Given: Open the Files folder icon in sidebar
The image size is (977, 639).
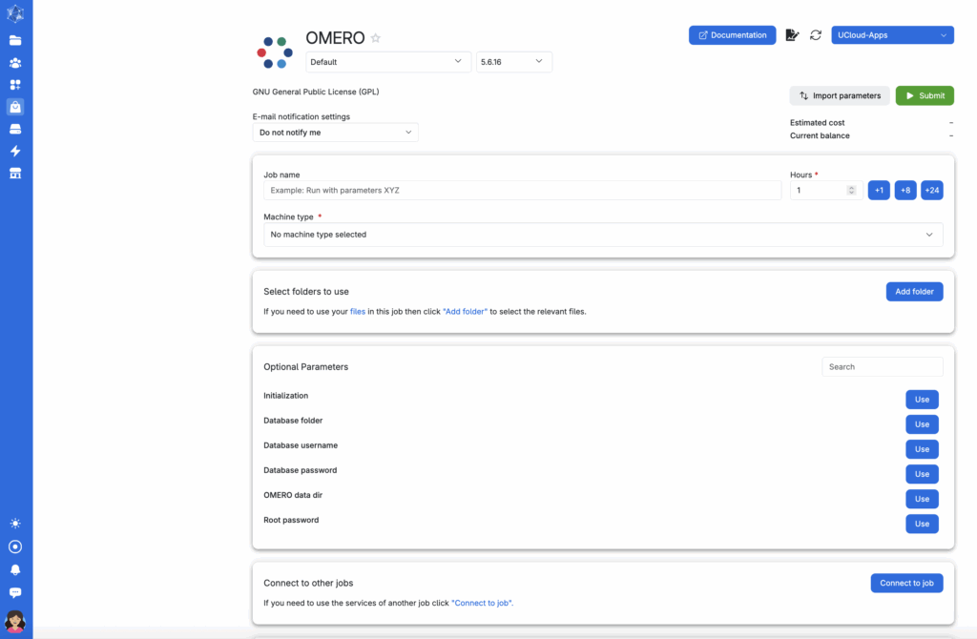Looking at the screenshot, I should click(15, 40).
